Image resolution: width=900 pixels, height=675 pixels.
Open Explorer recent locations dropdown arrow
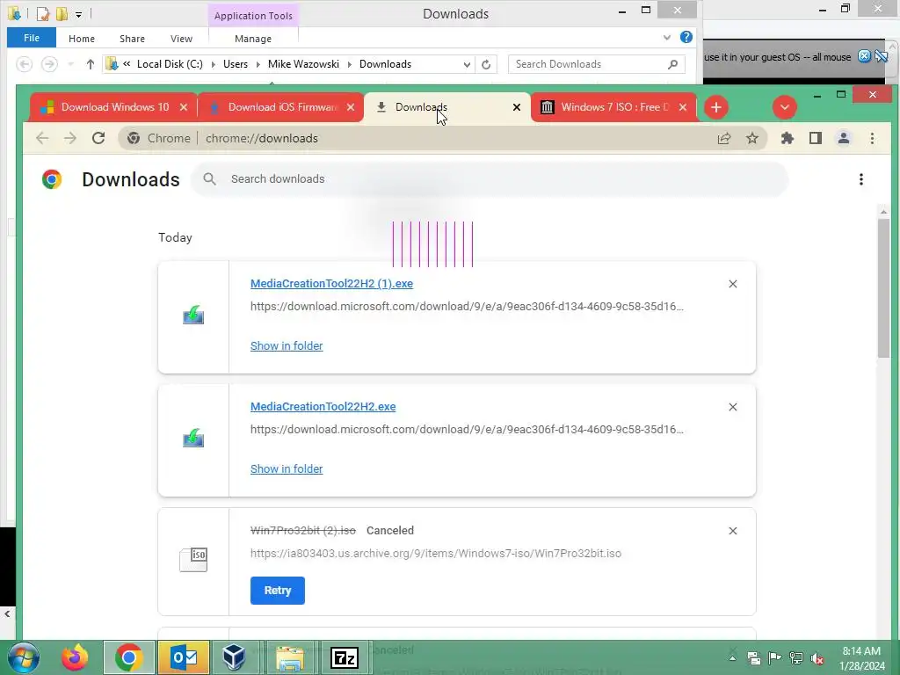click(70, 64)
